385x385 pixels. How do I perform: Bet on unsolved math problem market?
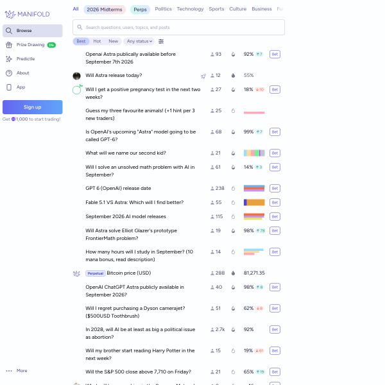275,167
